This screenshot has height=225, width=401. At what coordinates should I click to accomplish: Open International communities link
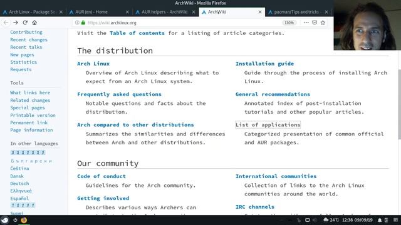click(x=276, y=176)
